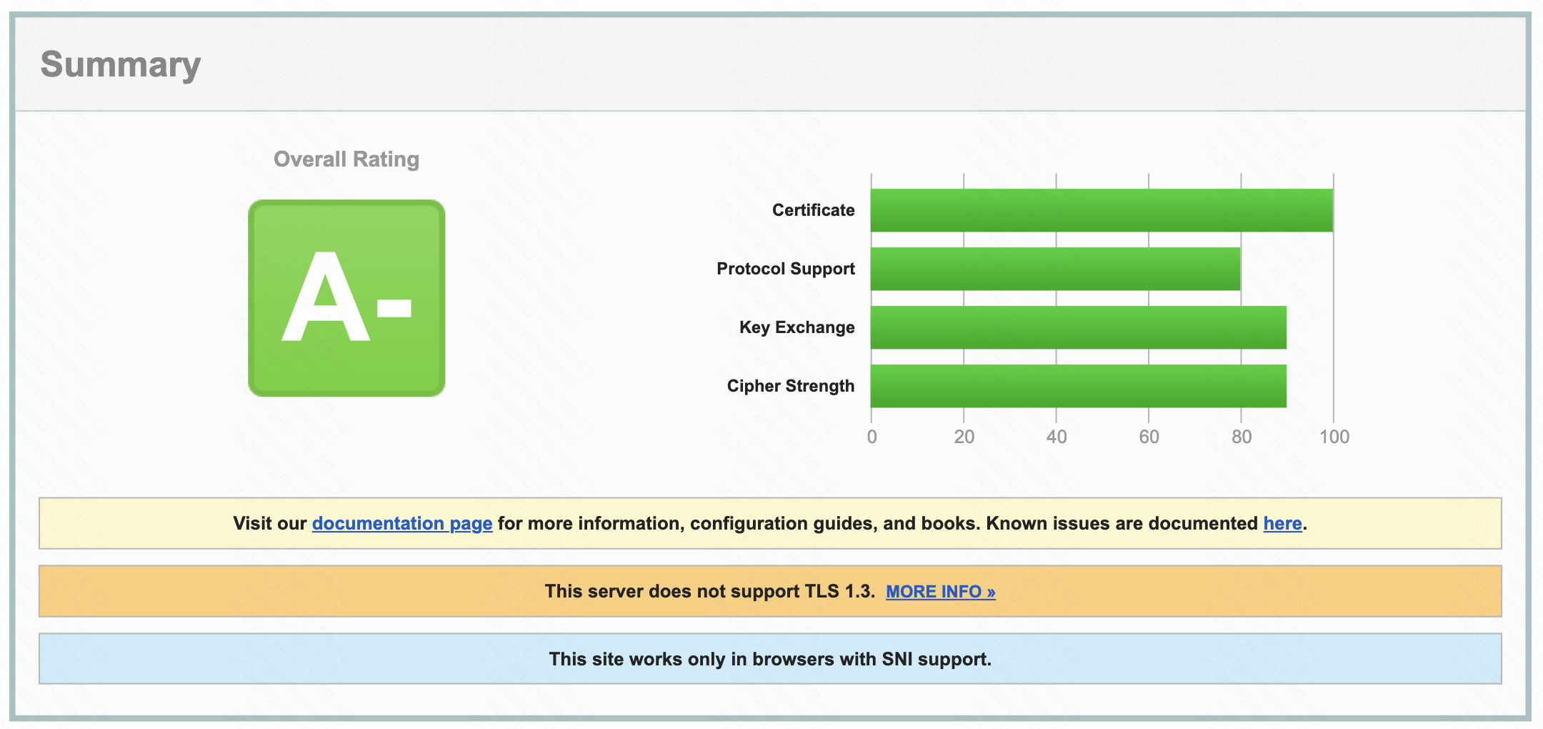Click the Summary section heading
Image resolution: width=1543 pixels, height=729 pixels.
click(120, 64)
